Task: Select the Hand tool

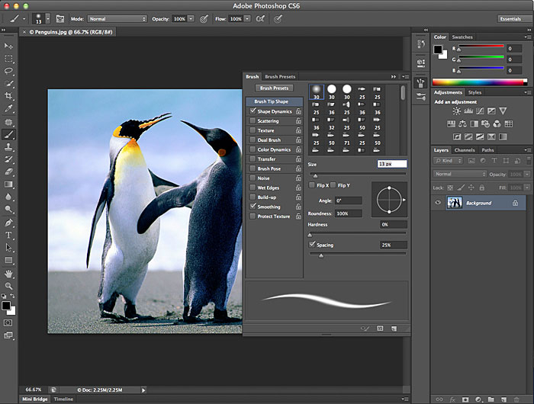Action: pos(9,273)
